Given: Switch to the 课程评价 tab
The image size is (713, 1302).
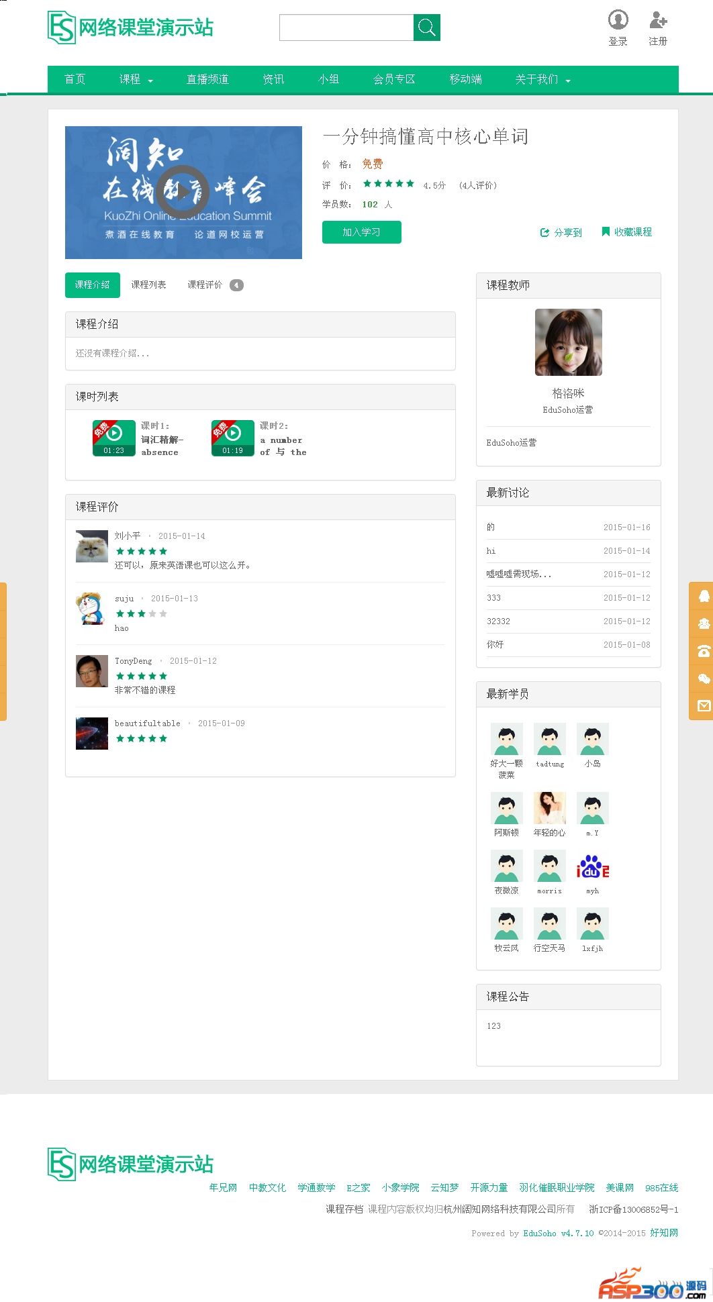Looking at the screenshot, I should click(215, 285).
